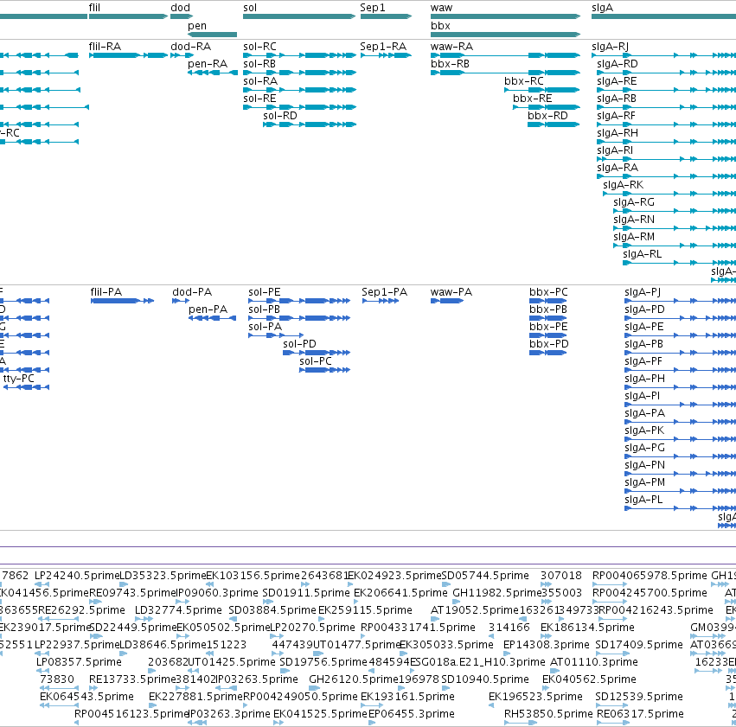The width and height of the screenshot is (736, 727).
Task: Click the slgA-PJ protein feature
Action: click(680, 301)
